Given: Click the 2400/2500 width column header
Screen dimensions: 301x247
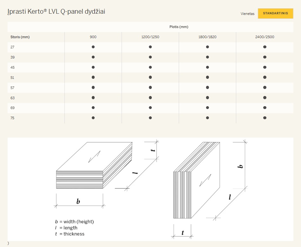Looking at the screenshot, I should (x=264, y=37).
